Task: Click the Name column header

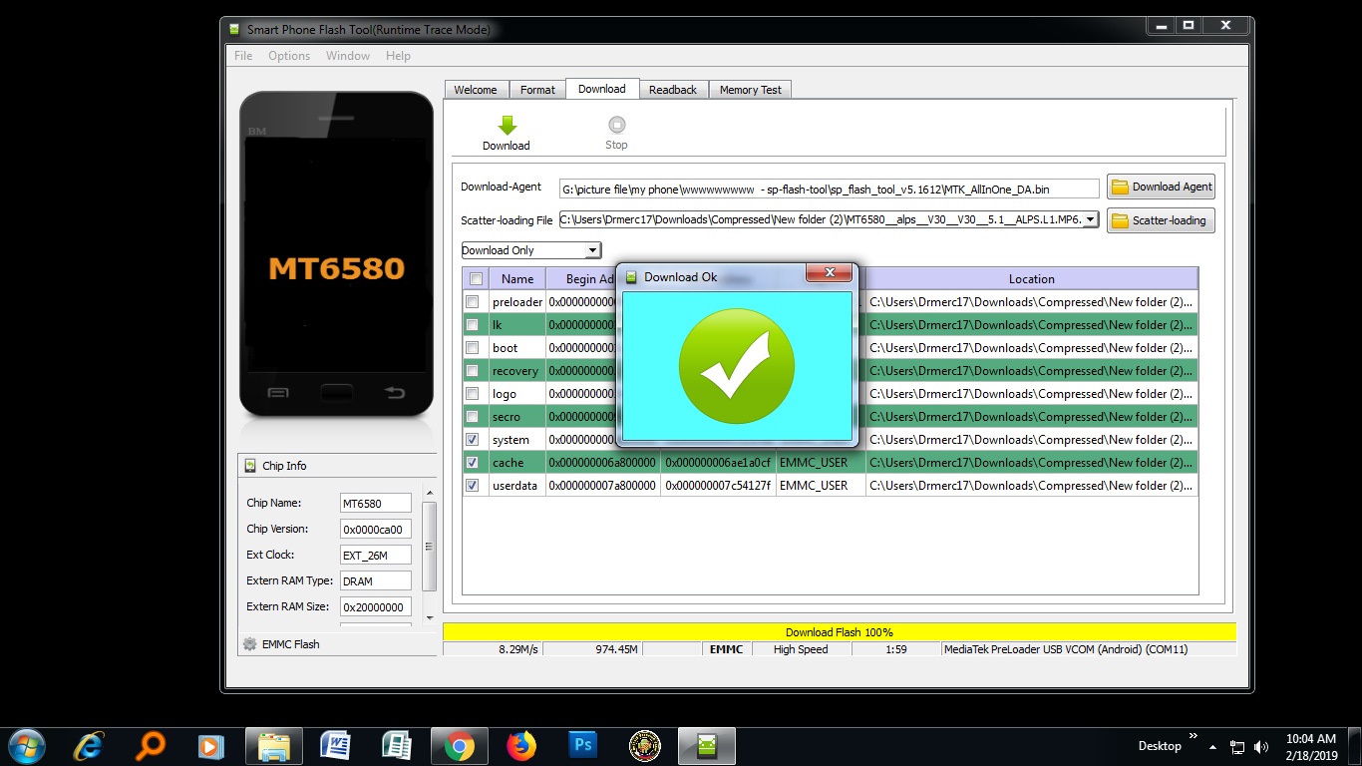Action: (x=517, y=279)
